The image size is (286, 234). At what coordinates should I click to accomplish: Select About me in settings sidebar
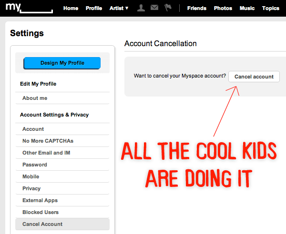[x=62, y=98]
